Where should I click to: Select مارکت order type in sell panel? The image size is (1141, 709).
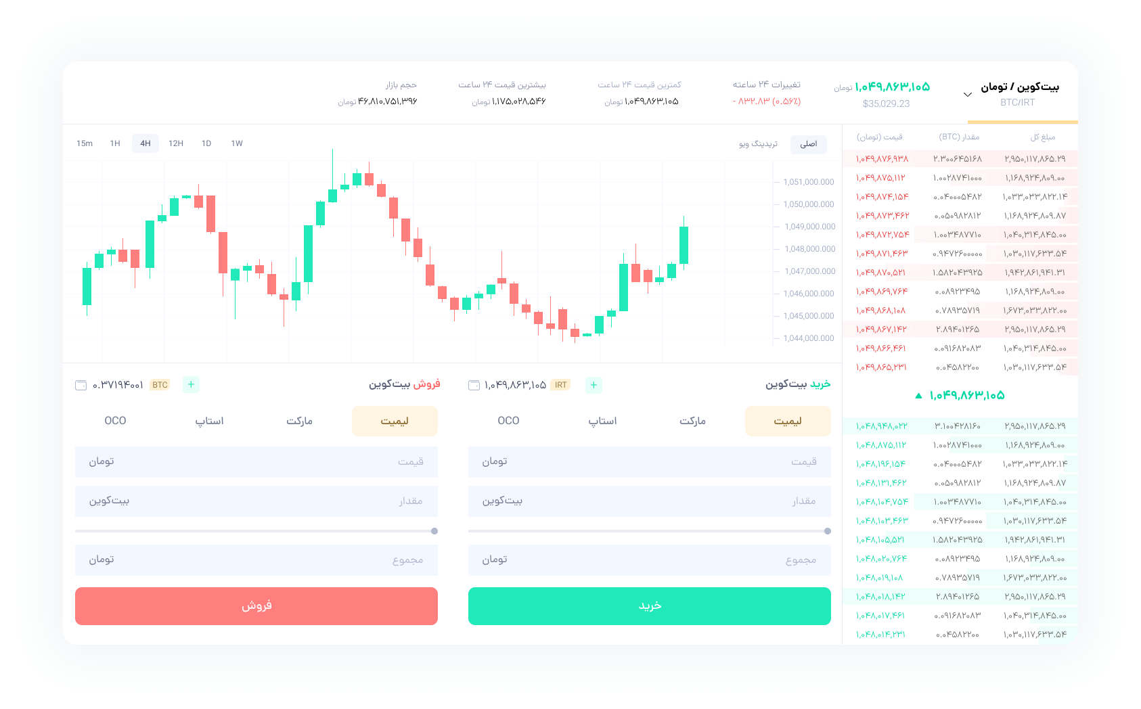pyautogui.click(x=299, y=421)
